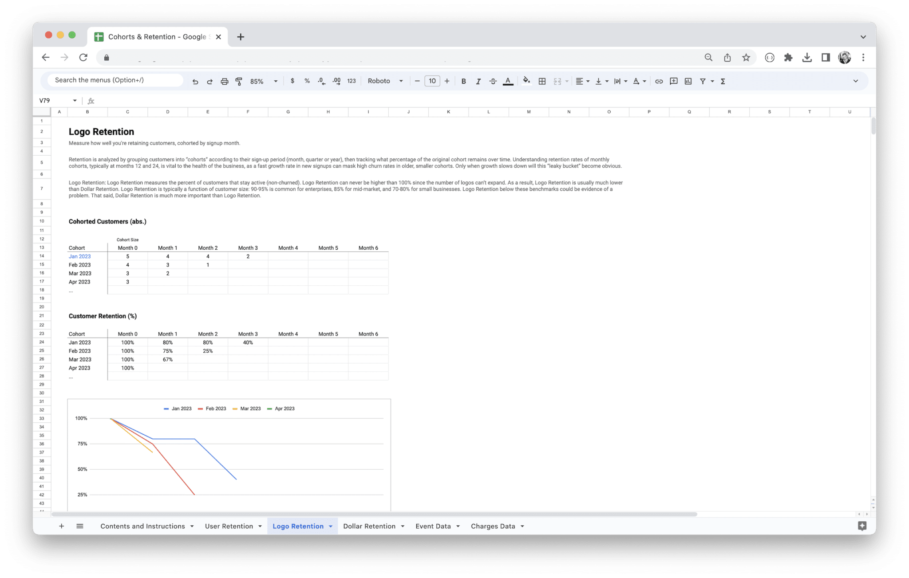
Task: Click the browser share icon
Action: pyautogui.click(x=727, y=57)
